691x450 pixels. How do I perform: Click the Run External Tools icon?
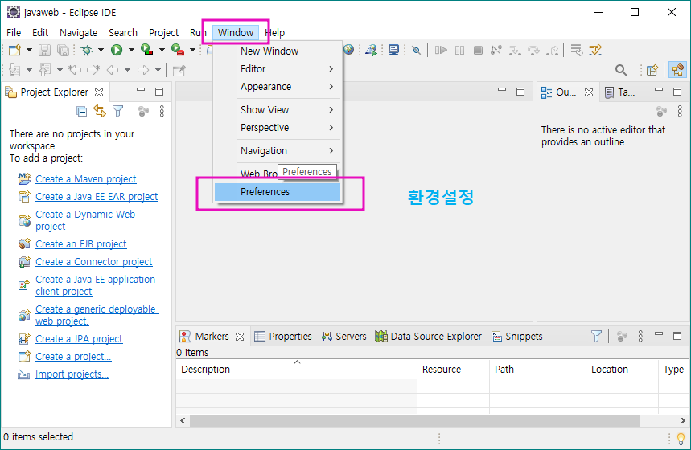point(178,50)
